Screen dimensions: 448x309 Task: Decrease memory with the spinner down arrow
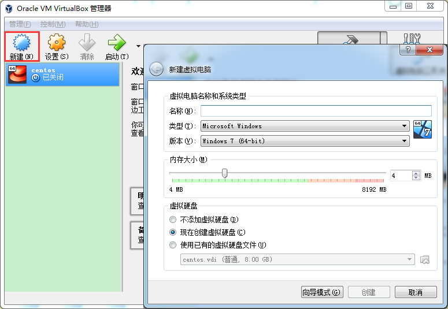tap(416, 178)
